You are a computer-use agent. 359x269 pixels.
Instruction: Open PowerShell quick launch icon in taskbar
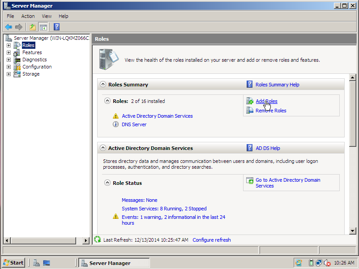pyautogui.click(x=47, y=263)
